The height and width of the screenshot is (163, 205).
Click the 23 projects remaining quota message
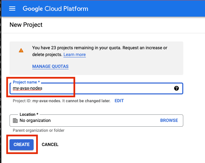[99, 48]
